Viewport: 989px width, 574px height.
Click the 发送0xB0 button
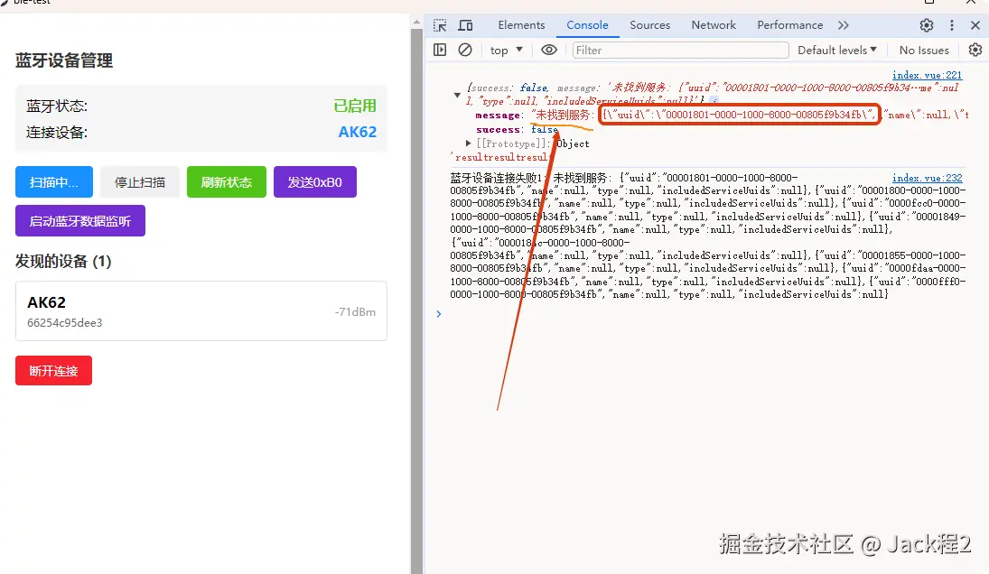tap(314, 182)
